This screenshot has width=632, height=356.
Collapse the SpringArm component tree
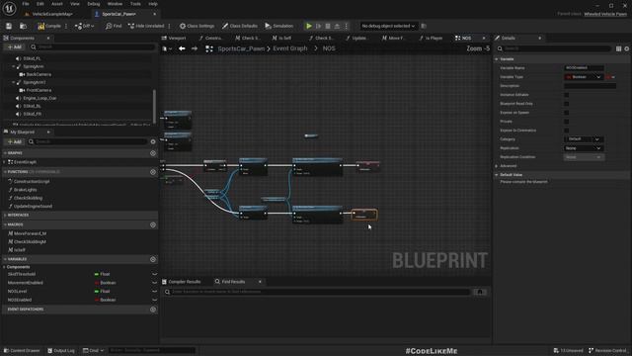13,66
